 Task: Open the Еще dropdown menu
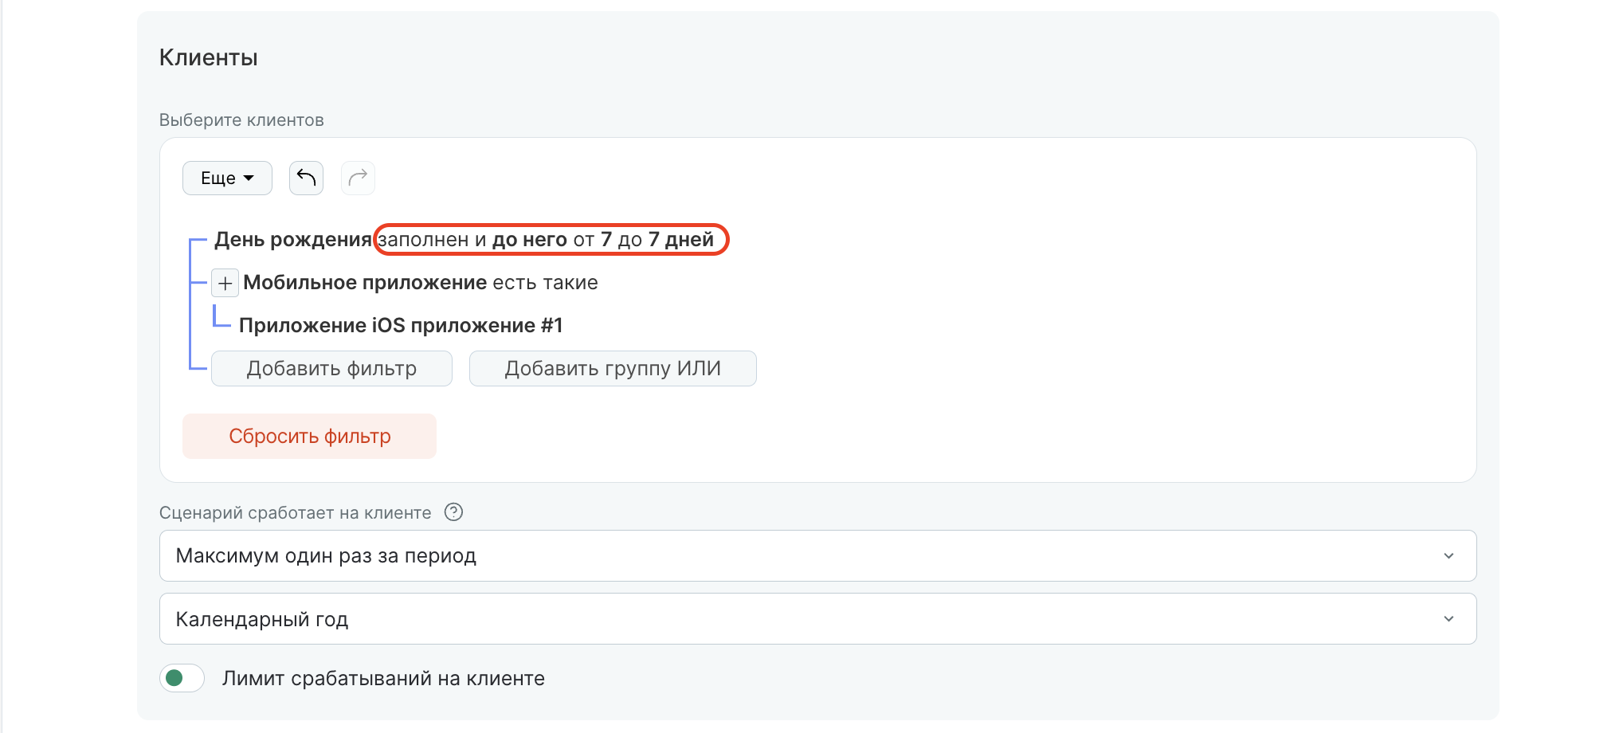tap(227, 178)
